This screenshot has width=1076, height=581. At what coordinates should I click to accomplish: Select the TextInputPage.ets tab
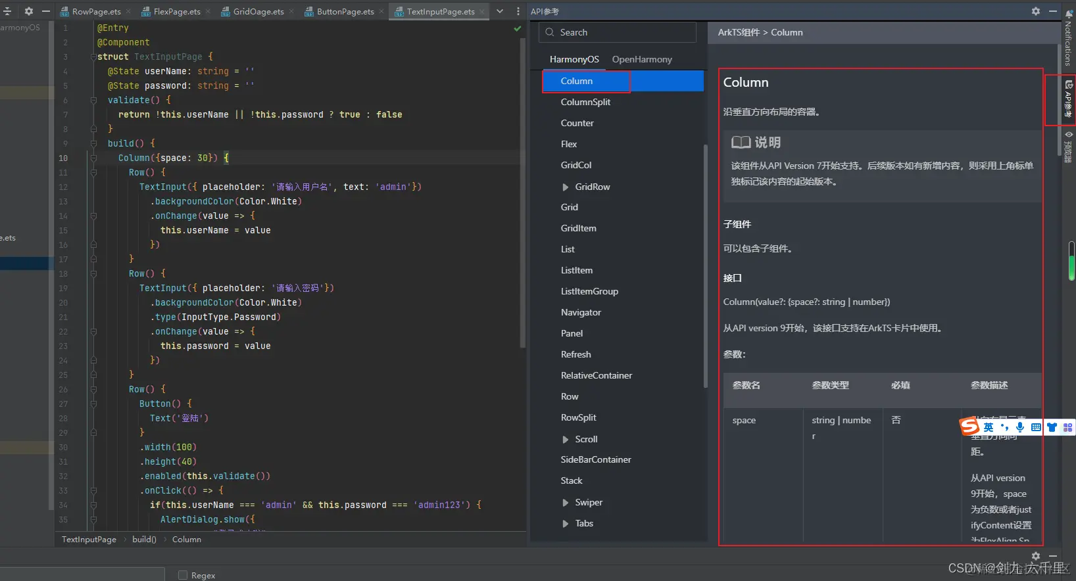pyautogui.click(x=441, y=11)
